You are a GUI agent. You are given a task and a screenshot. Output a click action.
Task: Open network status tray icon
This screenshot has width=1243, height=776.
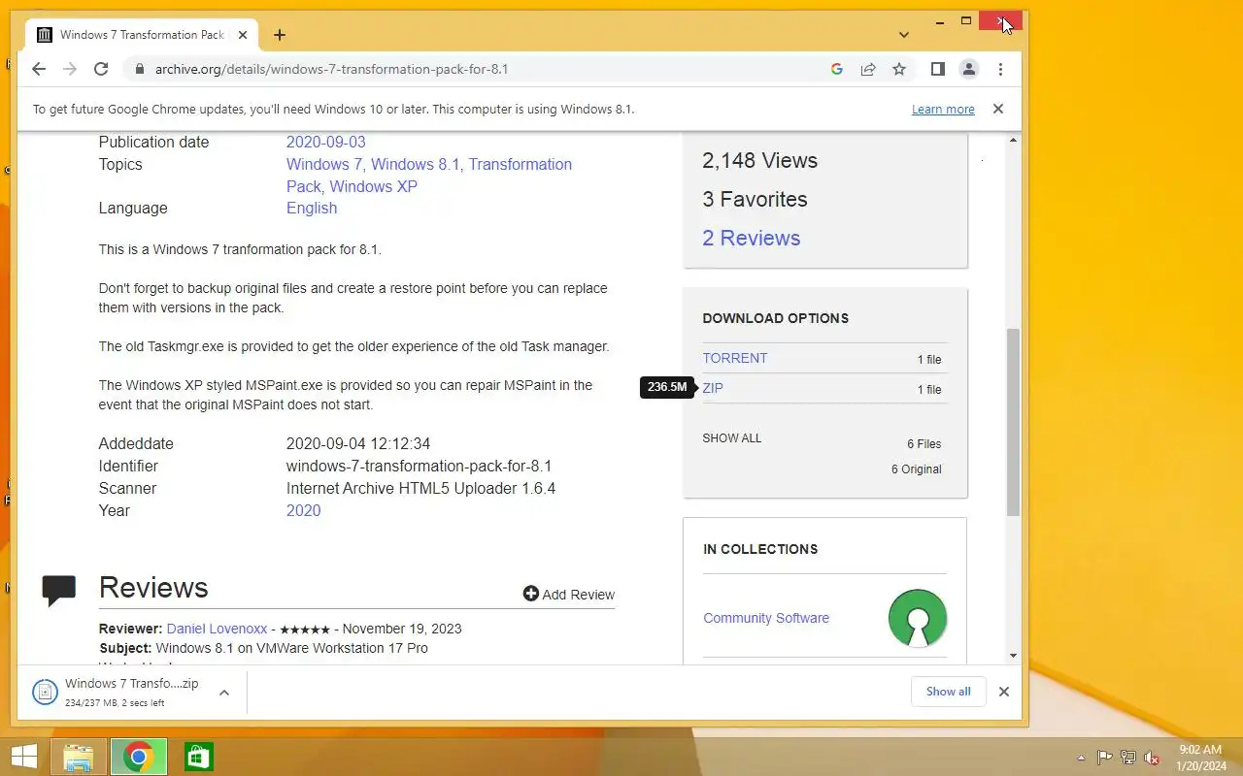tap(1128, 758)
